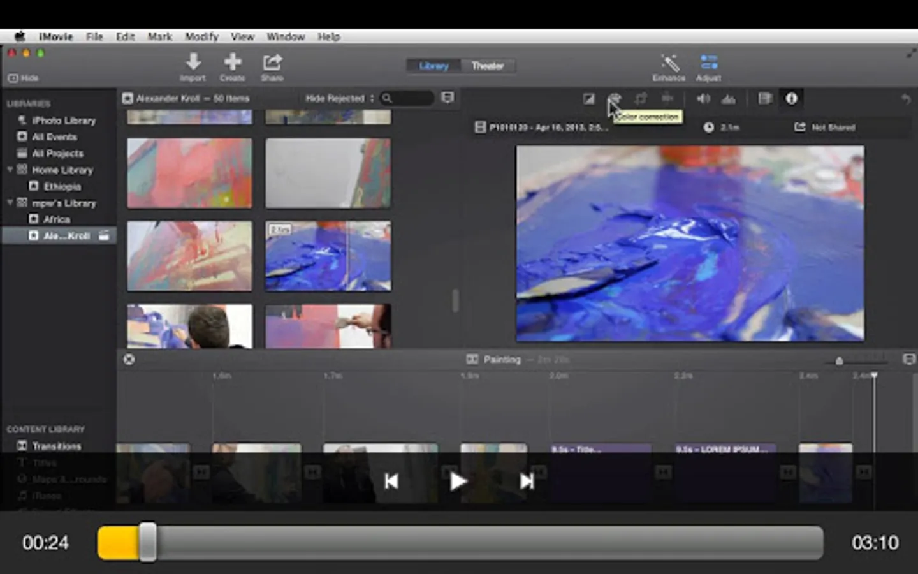This screenshot has height=574, width=918.
Task: Show clip info with the 'i' icon
Action: (x=791, y=98)
